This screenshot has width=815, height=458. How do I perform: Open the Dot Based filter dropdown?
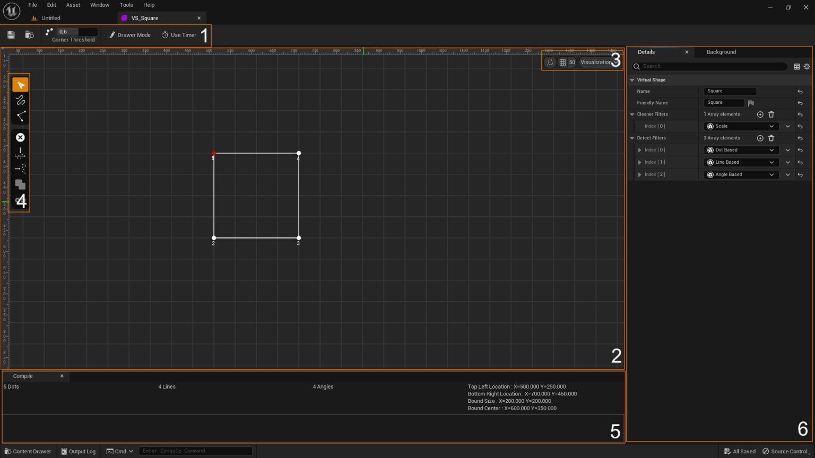[741, 150]
